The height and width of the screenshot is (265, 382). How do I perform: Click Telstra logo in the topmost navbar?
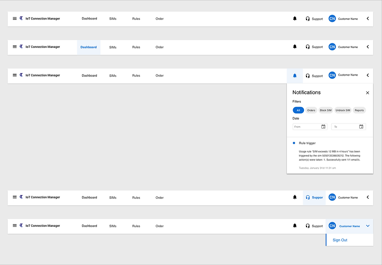click(21, 18)
